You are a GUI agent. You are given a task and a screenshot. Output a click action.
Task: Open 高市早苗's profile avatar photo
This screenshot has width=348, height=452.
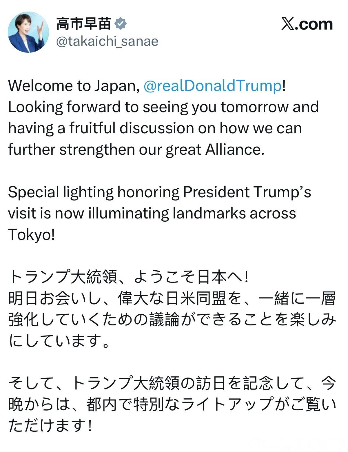(28, 32)
